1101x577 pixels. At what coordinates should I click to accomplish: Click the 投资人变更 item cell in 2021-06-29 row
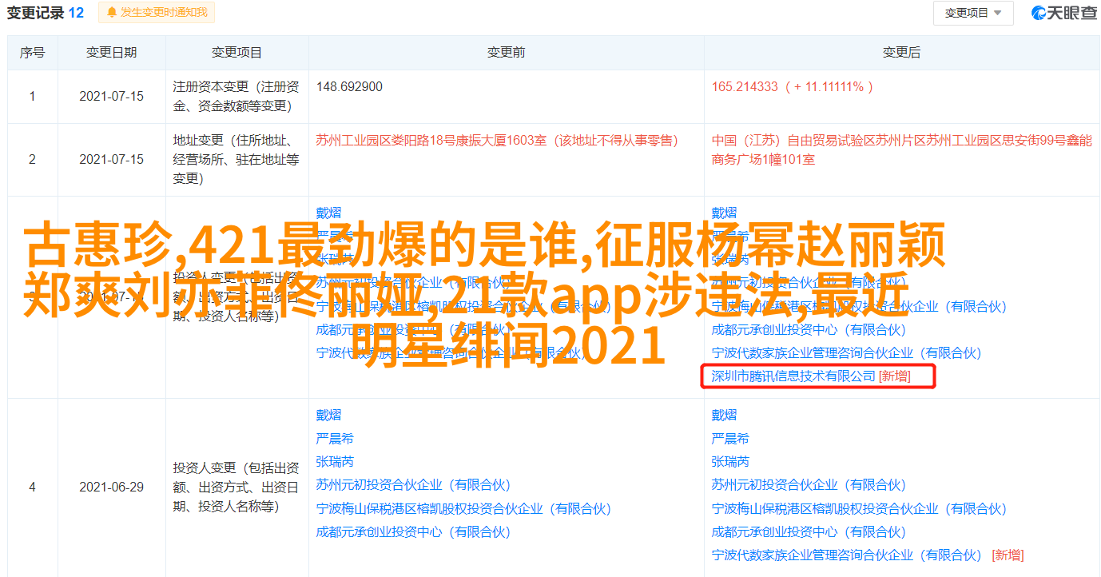[237, 487]
